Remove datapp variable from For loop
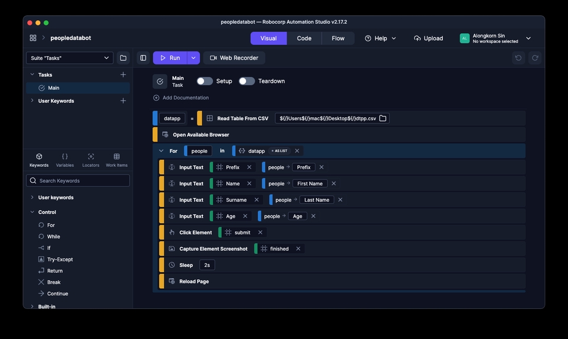The height and width of the screenshot is (339, 568). [297, 151]
